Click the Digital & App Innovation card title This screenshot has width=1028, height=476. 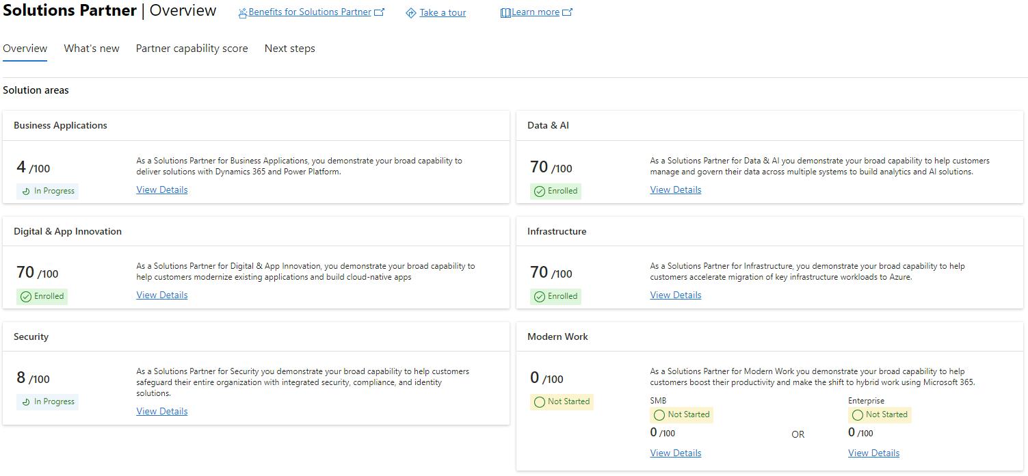[x=68, y=232]
